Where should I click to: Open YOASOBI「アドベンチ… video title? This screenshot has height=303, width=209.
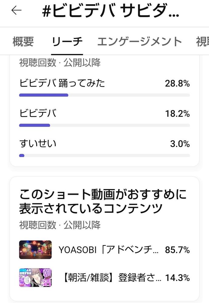coord(109,250)
